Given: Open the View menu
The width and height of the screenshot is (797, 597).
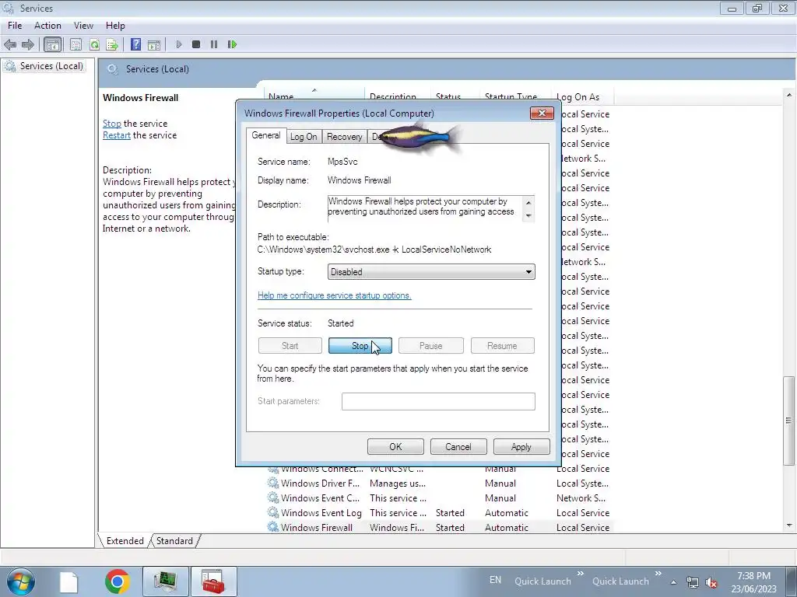Looking at the screenshot, I should tap(83, 26).
